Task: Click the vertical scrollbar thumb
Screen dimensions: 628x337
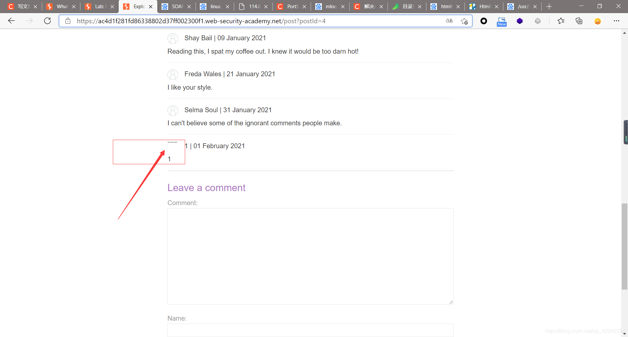Action: [625, 246]
